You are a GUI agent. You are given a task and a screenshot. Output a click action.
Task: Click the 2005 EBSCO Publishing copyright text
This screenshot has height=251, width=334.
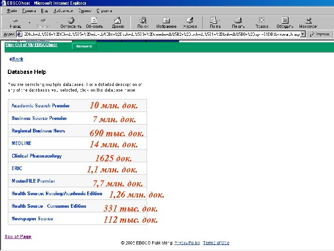(x=147, y=243)
